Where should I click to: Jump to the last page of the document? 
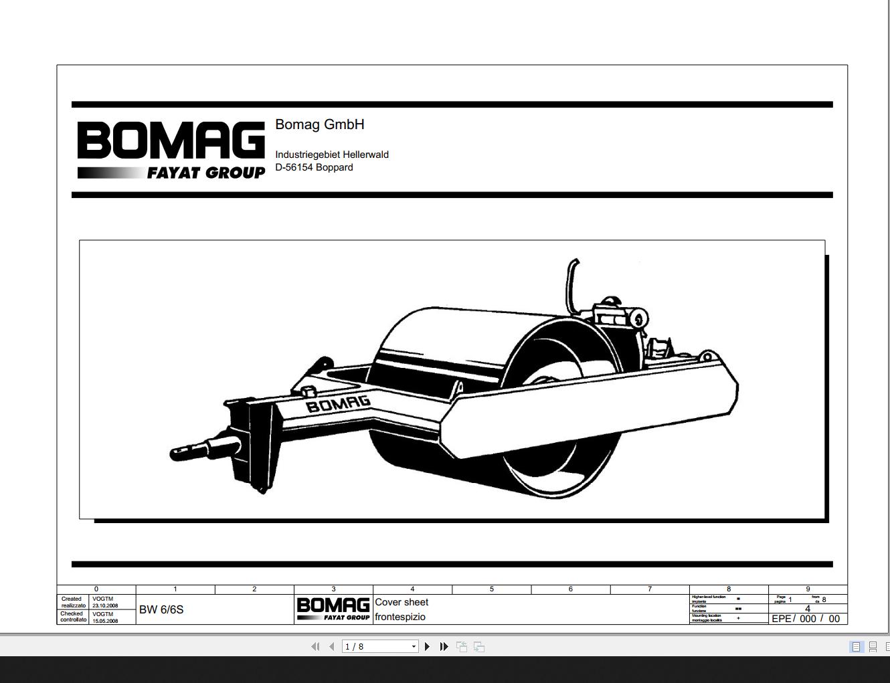coord(444,646)
